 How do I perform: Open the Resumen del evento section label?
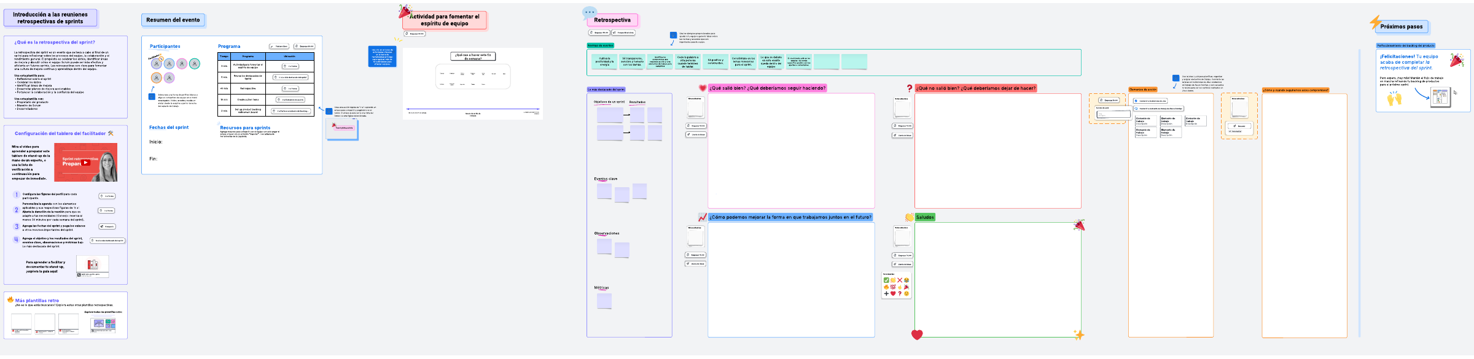pos(173,20)
